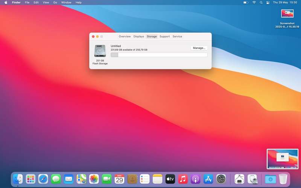Open the Apple menu
The image size is (301, 188).
point(6,3)
